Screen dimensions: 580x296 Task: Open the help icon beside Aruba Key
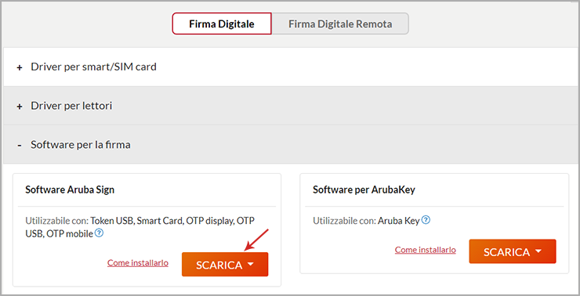coord(426,220)
